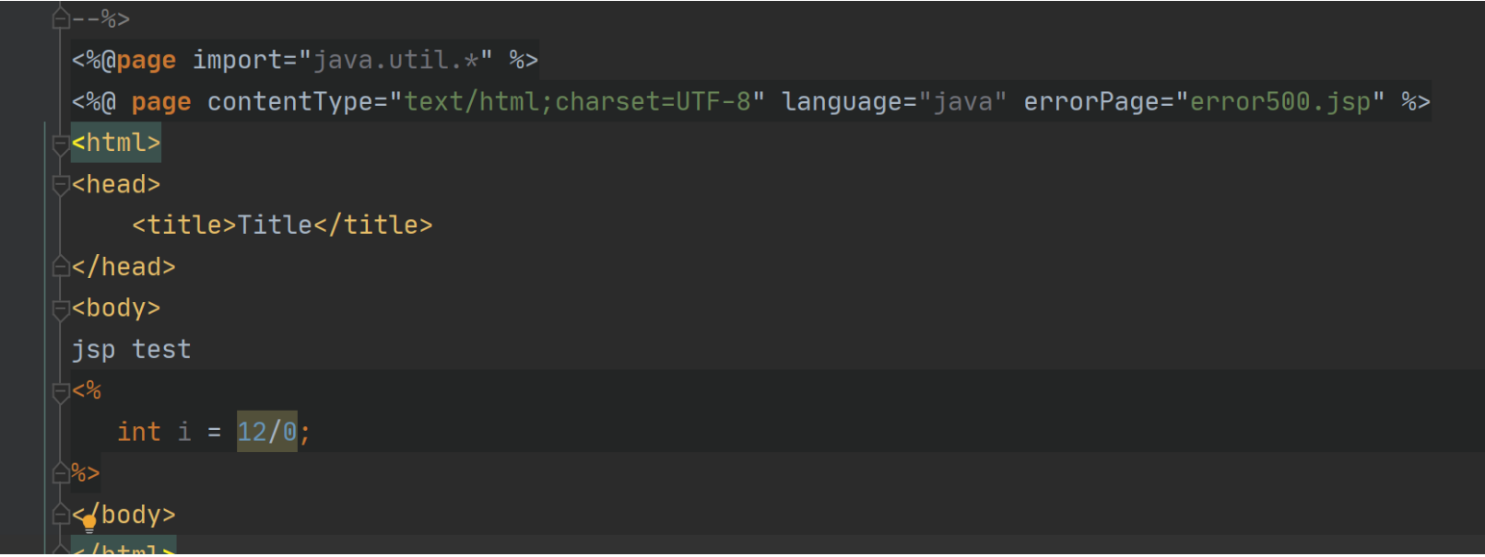Click fold marker beside closing head tag
Viewport: 1485px width, 557px height.
point(61,267)
